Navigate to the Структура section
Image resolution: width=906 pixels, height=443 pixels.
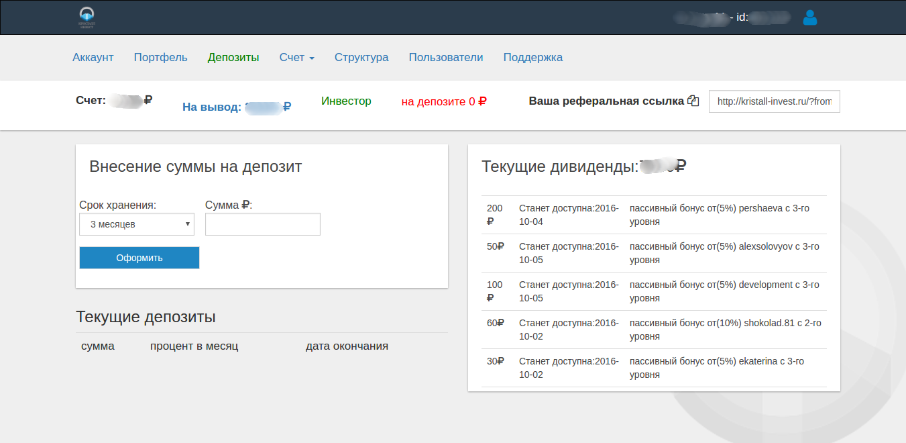coord(361,57)
